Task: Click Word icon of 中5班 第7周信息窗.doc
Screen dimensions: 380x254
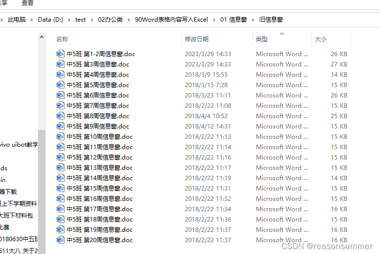Action: coord(60,105)
